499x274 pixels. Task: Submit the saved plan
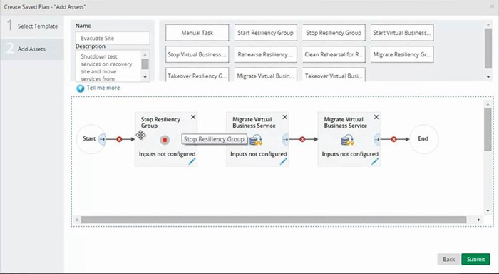click(x=475, y=259)
